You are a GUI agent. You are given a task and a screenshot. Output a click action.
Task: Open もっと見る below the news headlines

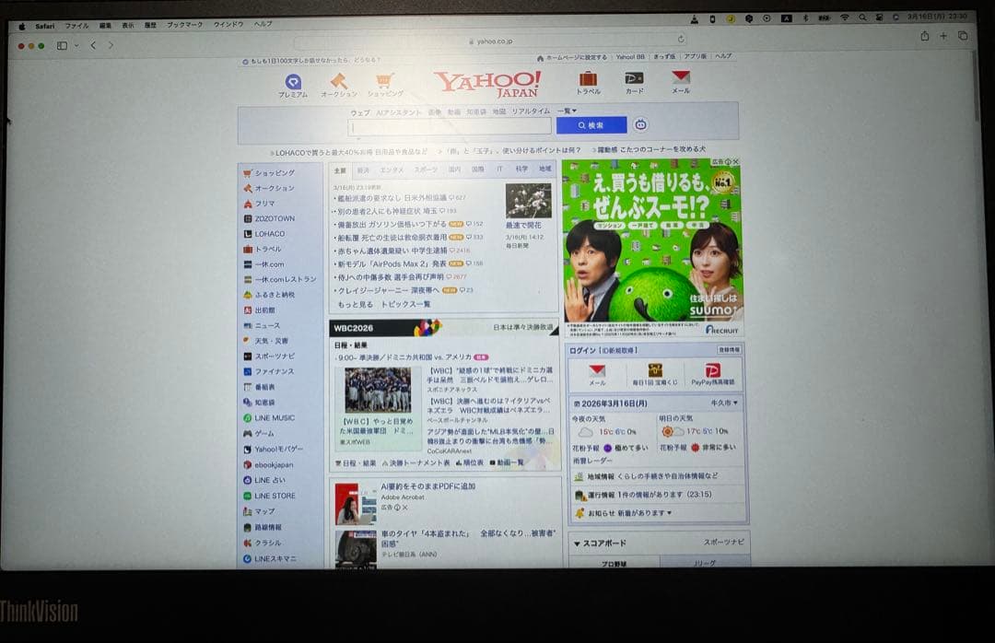click(x=356, y=305)
